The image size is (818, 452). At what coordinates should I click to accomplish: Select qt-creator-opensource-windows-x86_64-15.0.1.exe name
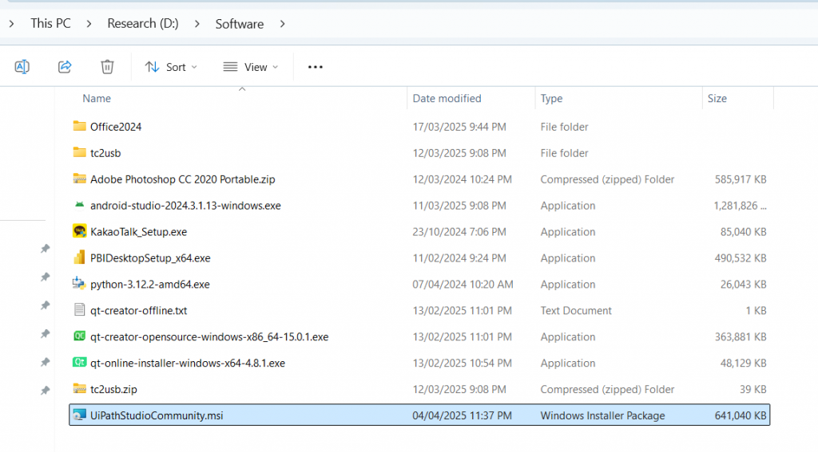click(x=209, y=337)
